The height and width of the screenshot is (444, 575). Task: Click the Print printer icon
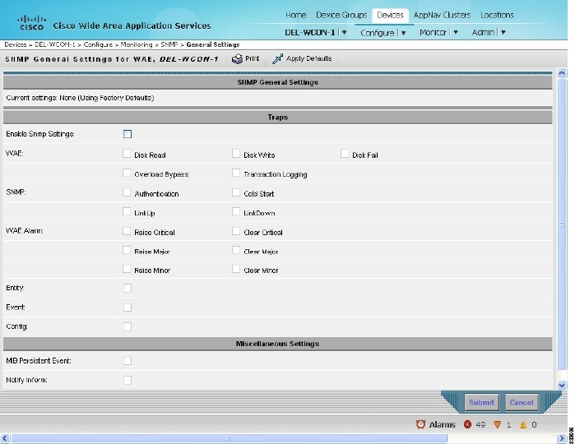point(237,58)
